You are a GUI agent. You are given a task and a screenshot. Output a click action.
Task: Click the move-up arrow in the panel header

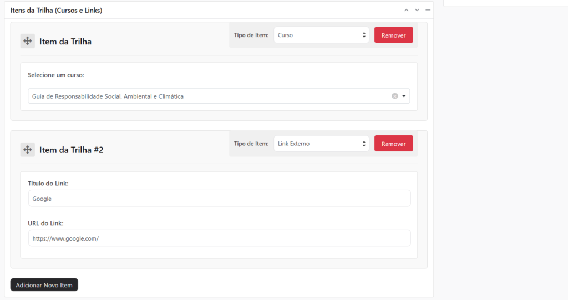[x=406, y=10]
